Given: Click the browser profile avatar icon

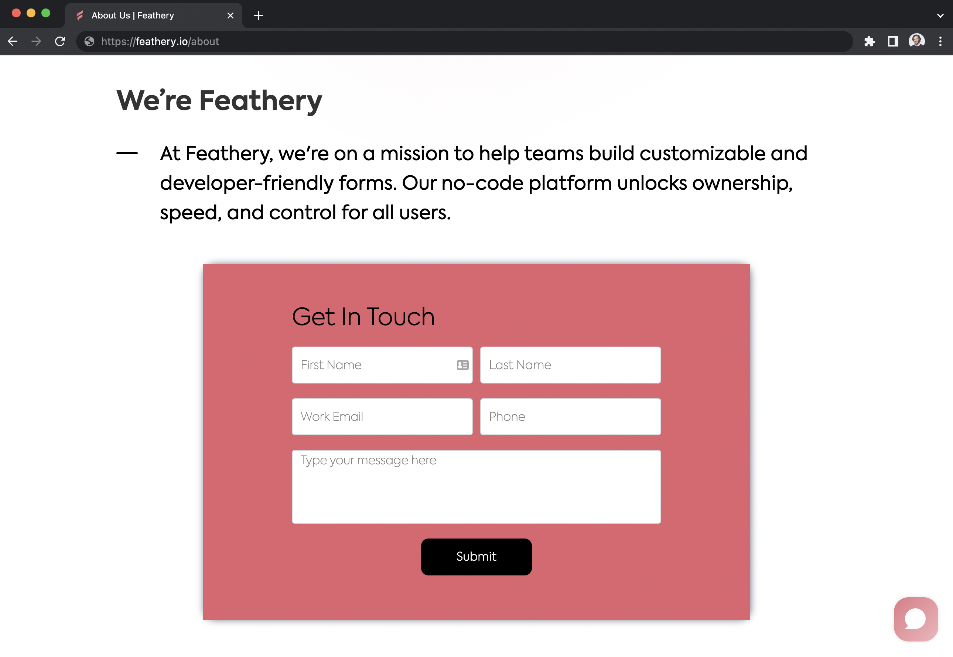Looking at the screenshot, I should pyautogui.click(x=915, y=41).
